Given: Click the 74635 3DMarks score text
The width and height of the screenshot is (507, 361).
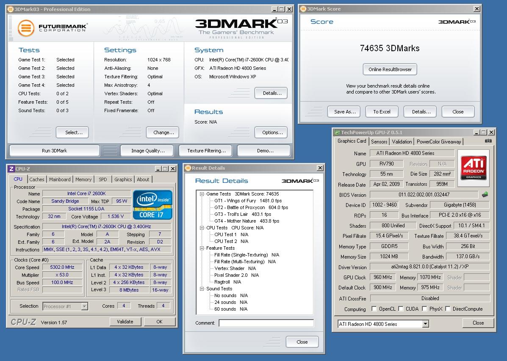Looking at the screenshot, I should [x=390, y=49].
